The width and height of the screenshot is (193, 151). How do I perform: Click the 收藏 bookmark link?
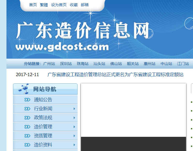click(74, 5)
